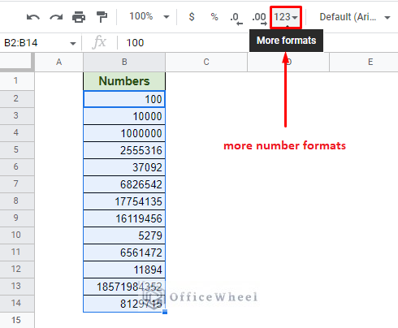
Task: Select column B header
Action: (x=124, y=62)
